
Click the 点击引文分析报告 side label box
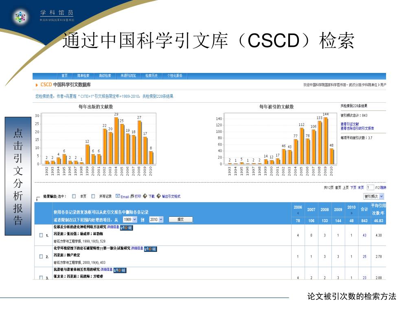point(18,176)
